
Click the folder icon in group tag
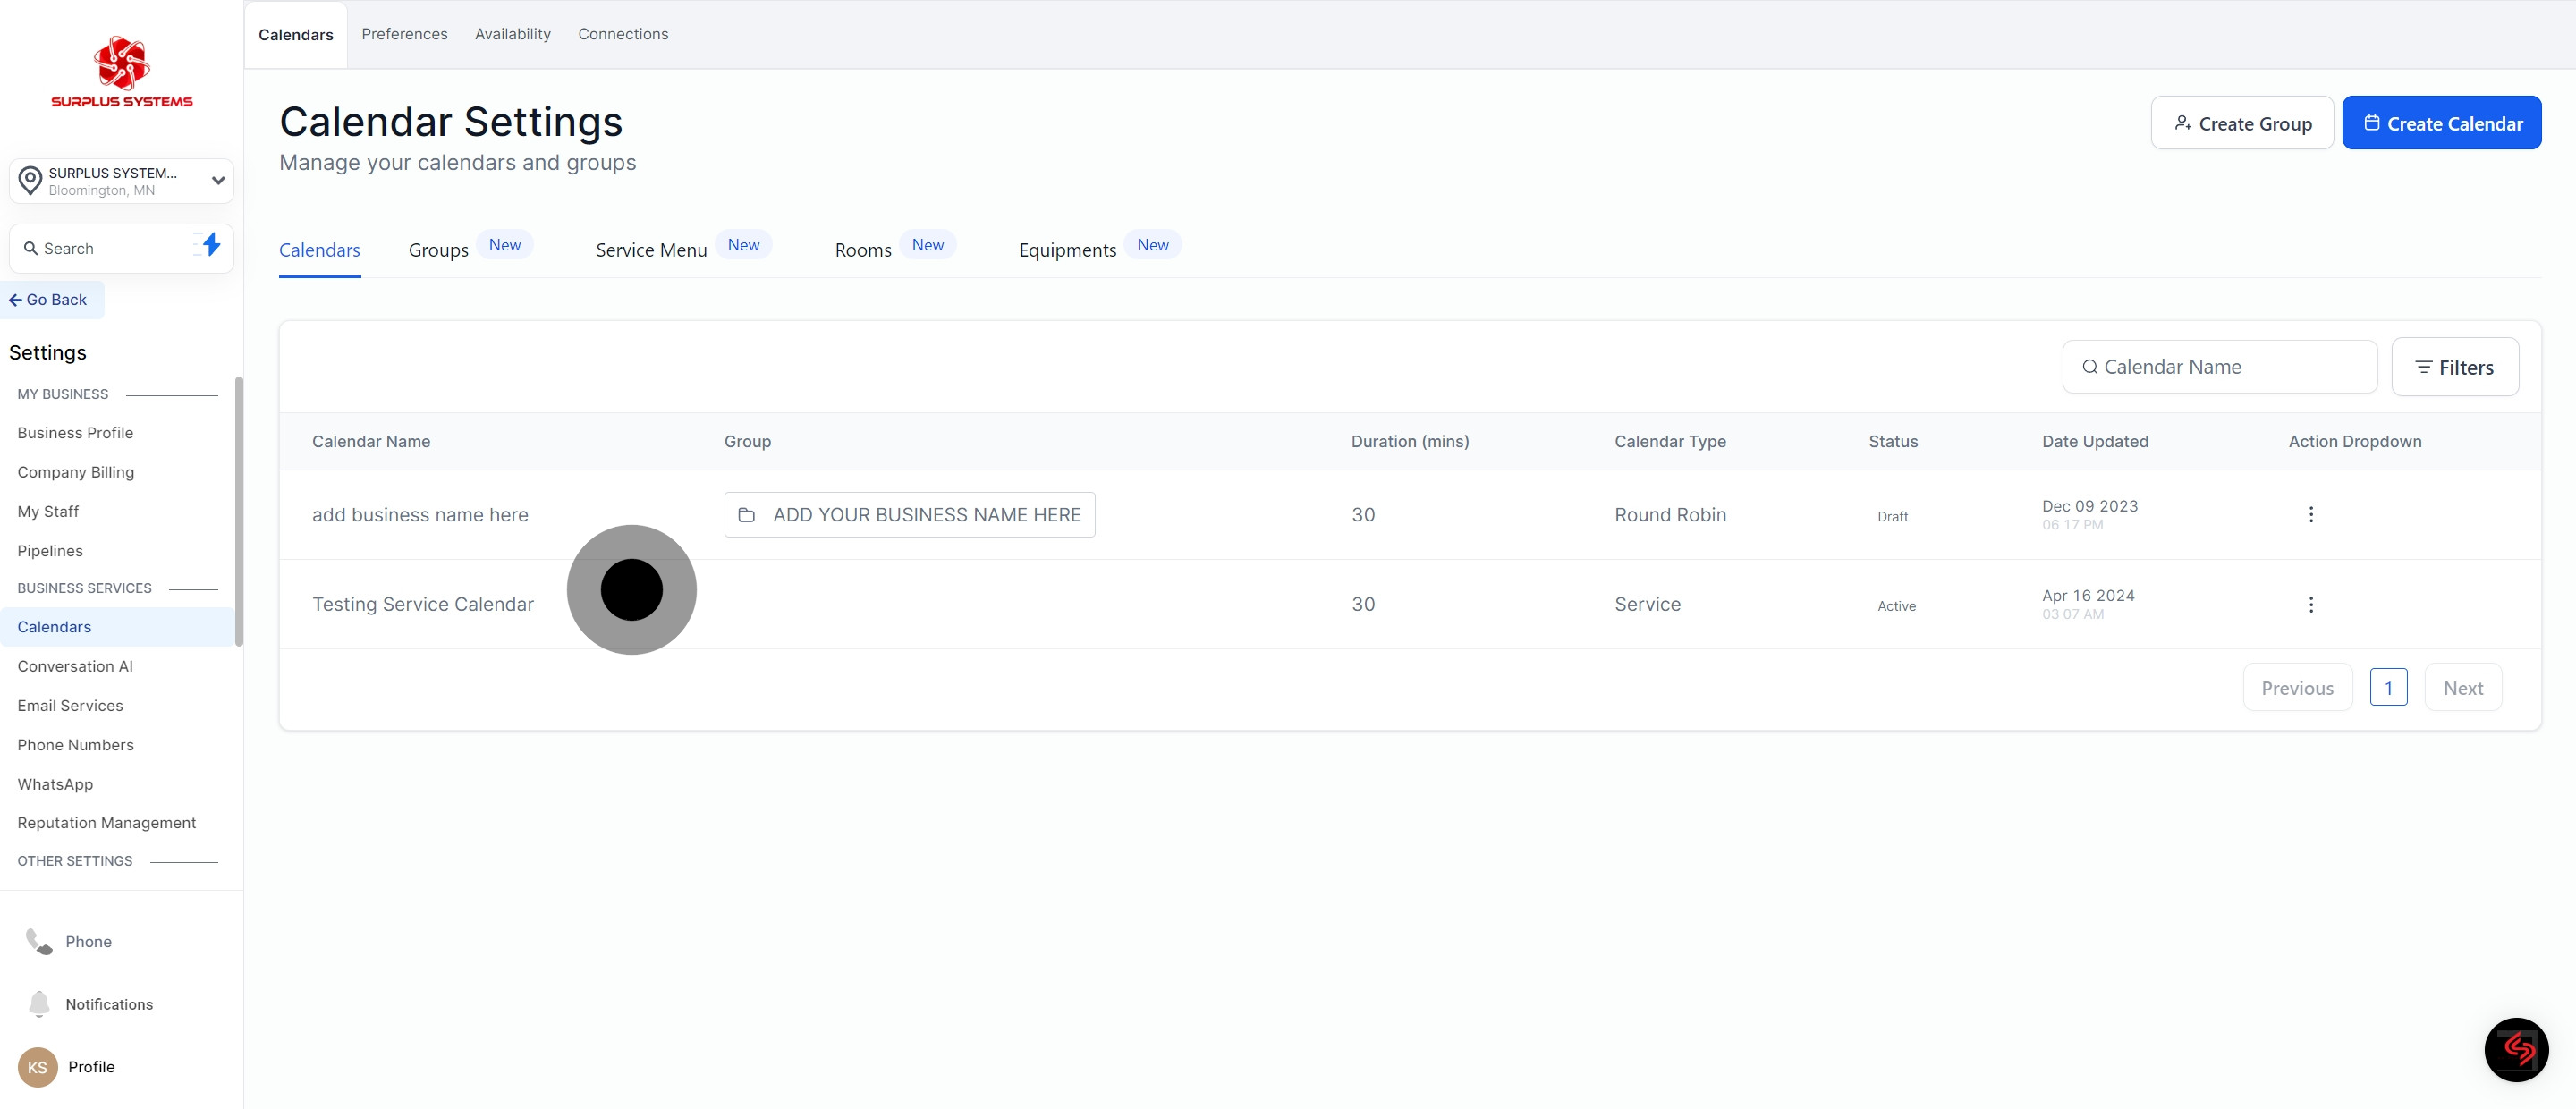746,515
